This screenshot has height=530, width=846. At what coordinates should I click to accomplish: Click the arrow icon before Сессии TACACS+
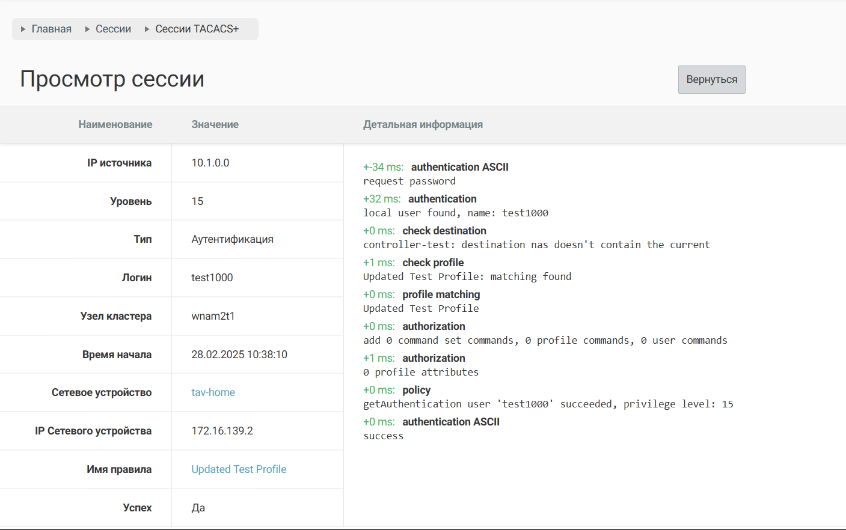(x=147, y=29)
